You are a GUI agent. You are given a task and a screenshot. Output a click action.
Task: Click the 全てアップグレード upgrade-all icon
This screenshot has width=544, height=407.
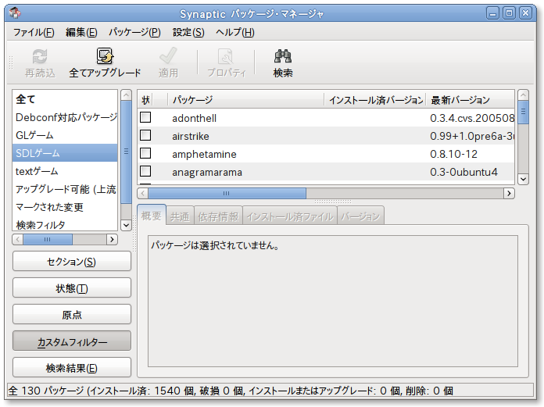(105, 56)
